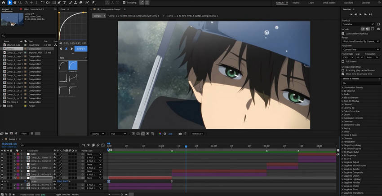Image resolution: width=382 pixels, height=196 pixels.
Task: Play the preview with the Play button
Action: 360,15
